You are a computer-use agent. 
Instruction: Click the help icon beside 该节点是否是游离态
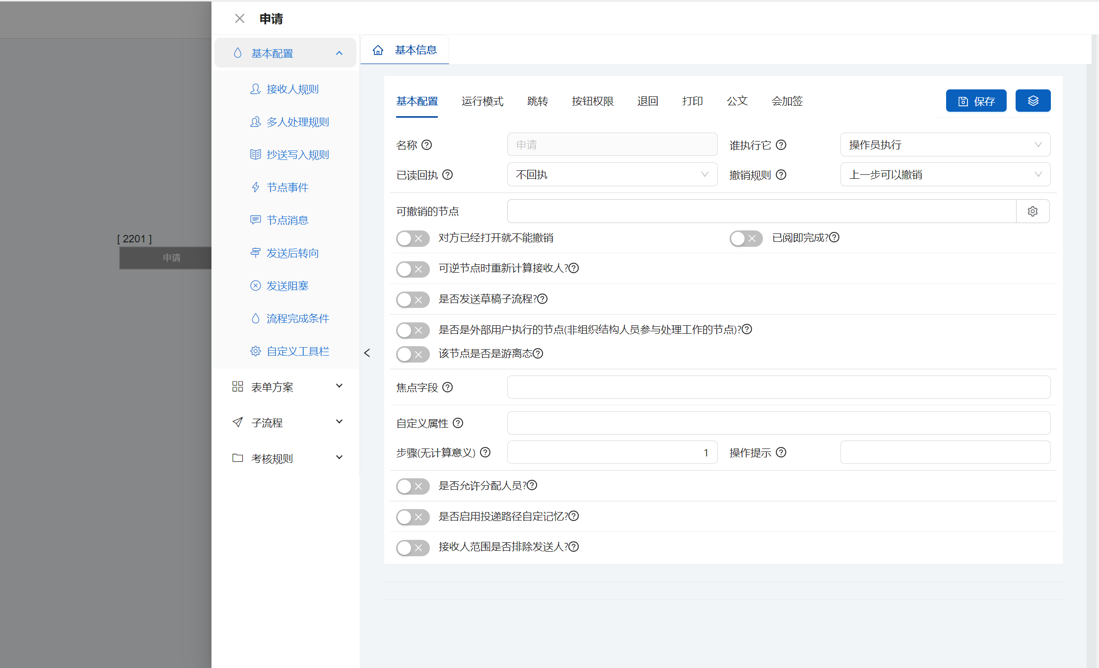[538, 353]
